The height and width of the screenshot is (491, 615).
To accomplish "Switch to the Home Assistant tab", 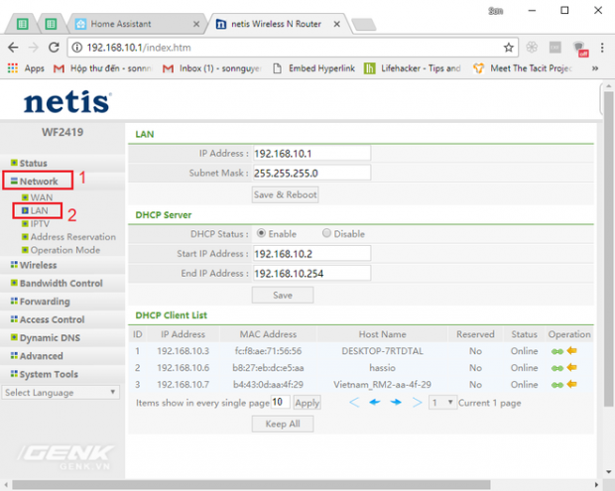I will [138, 23].
